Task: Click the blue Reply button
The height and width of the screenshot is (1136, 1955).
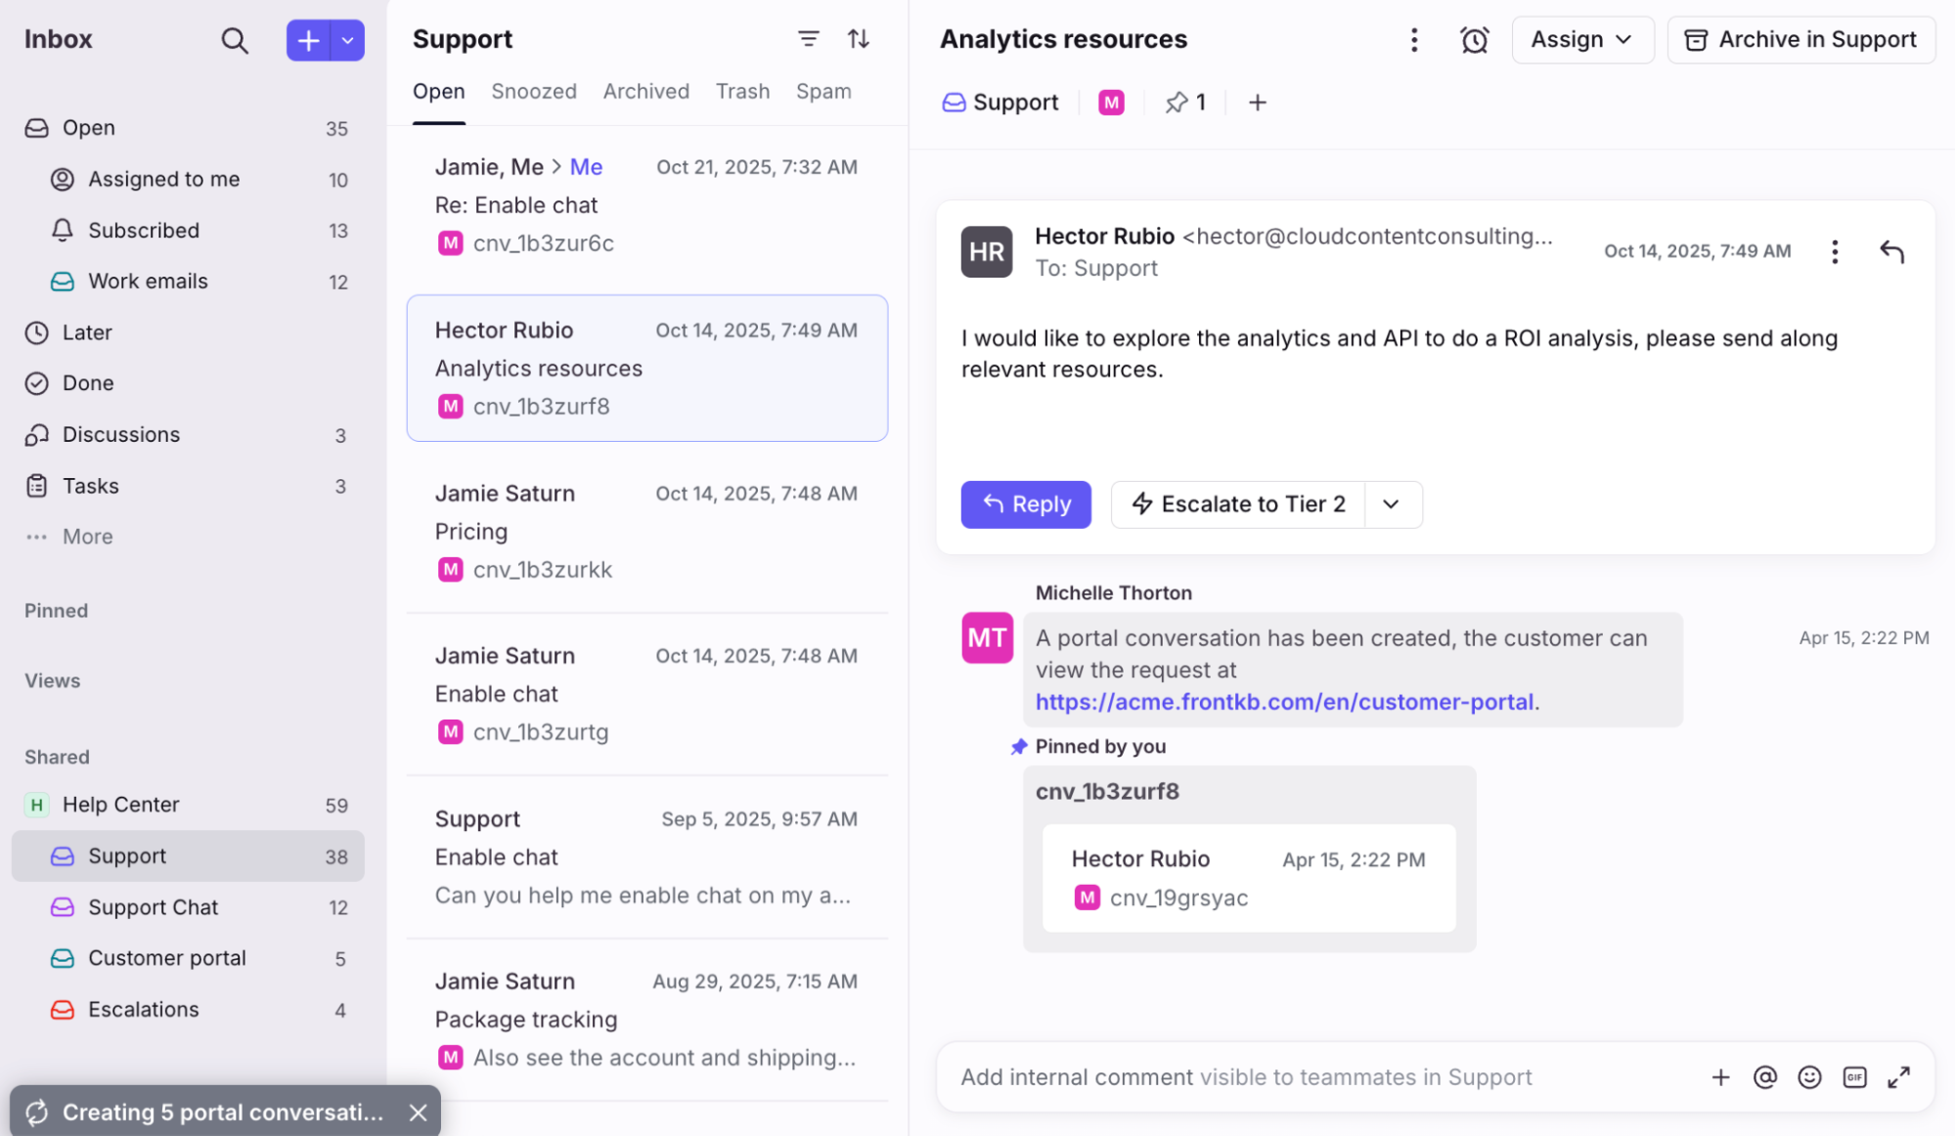Action: coord(1025,504)
